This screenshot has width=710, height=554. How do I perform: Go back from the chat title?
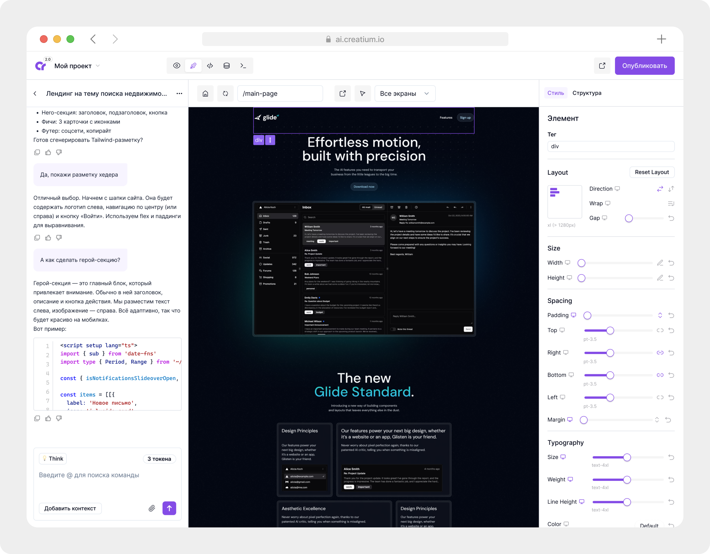(35, 94)
